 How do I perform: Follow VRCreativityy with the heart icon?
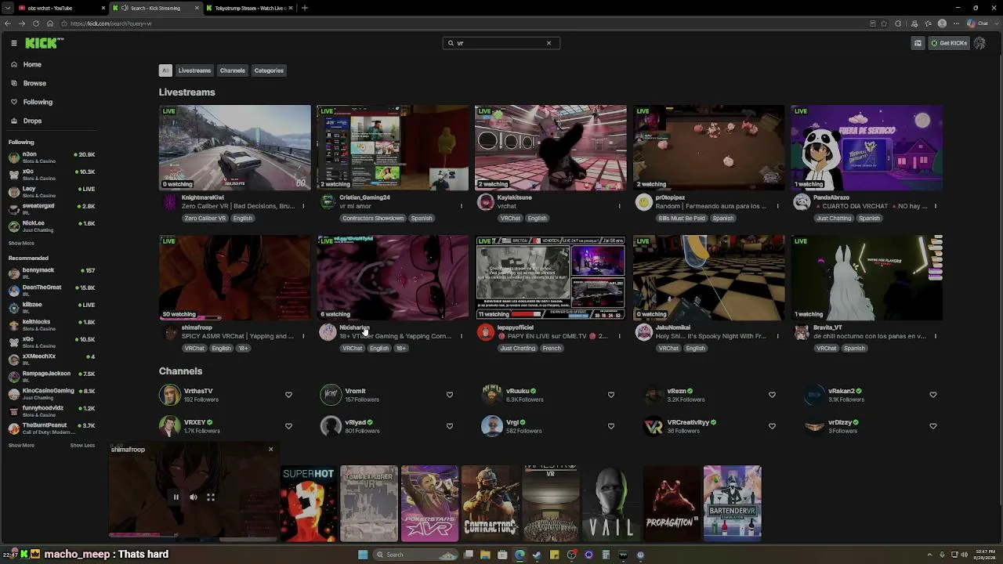click(x=772, y=426)
